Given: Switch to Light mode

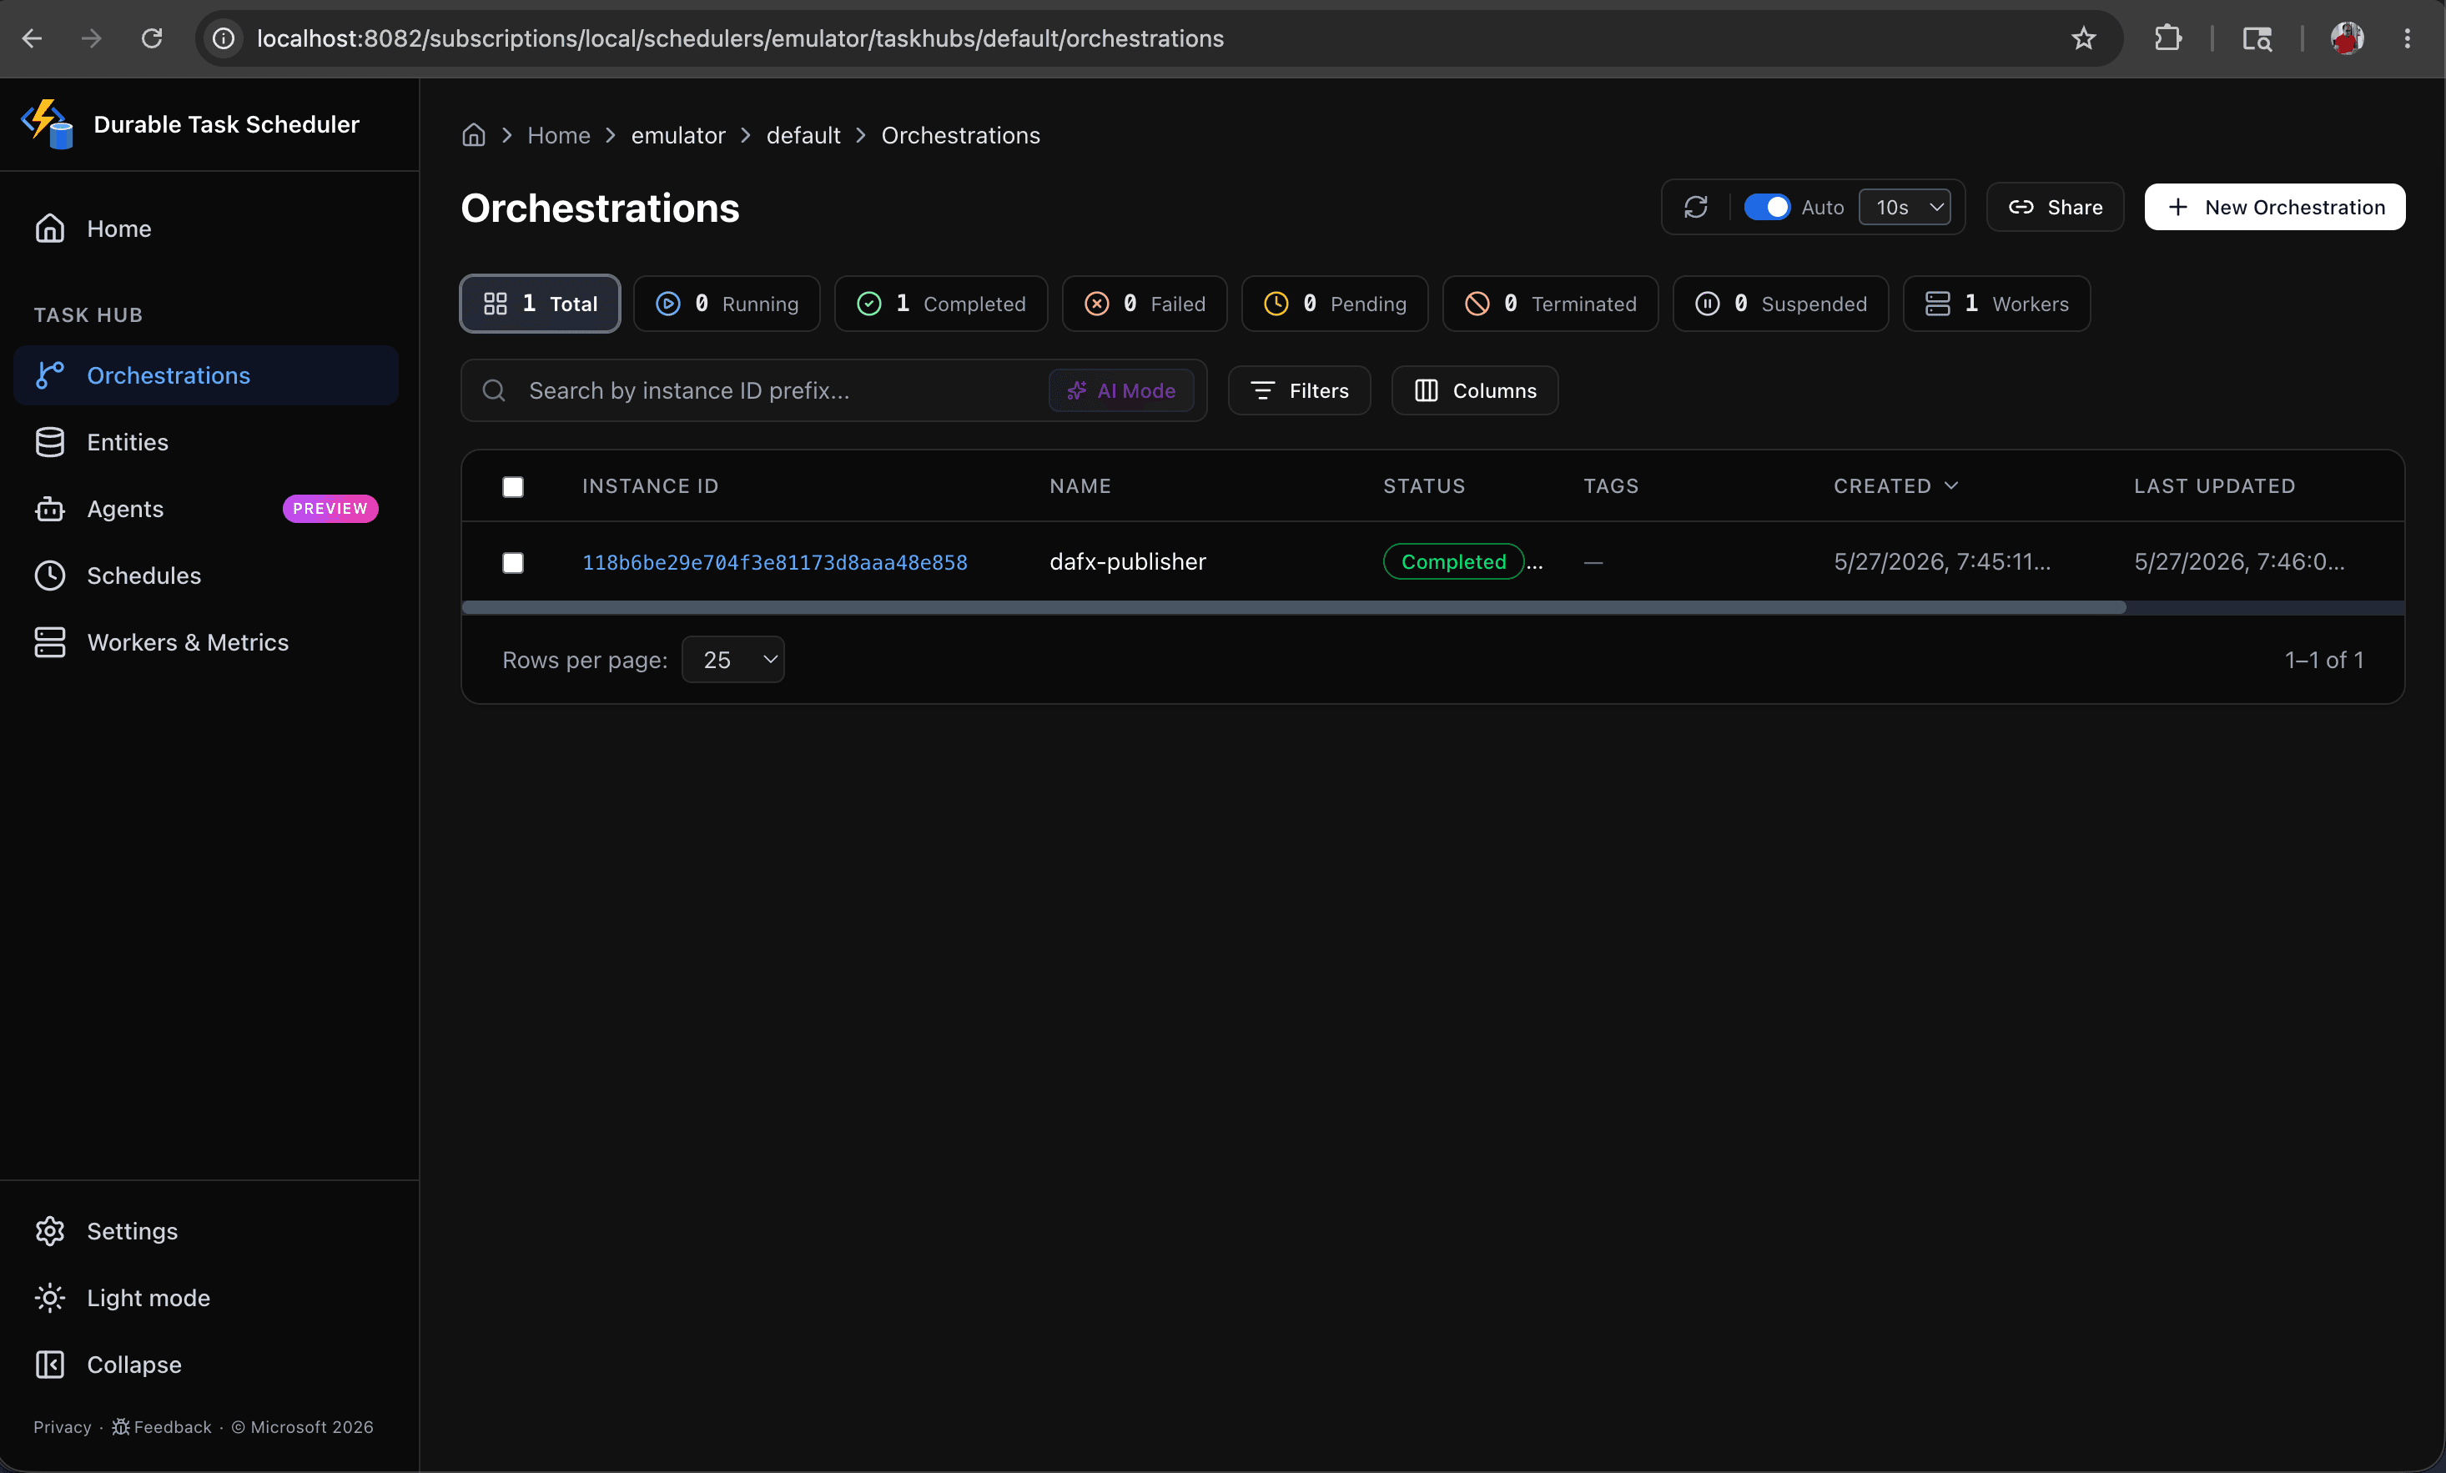Looking at the screenshot, I should point(207,1297).
